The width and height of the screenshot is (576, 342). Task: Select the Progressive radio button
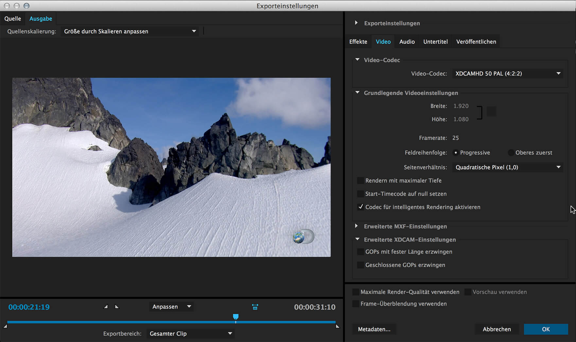pyautogui.click(x=456, y=153)
